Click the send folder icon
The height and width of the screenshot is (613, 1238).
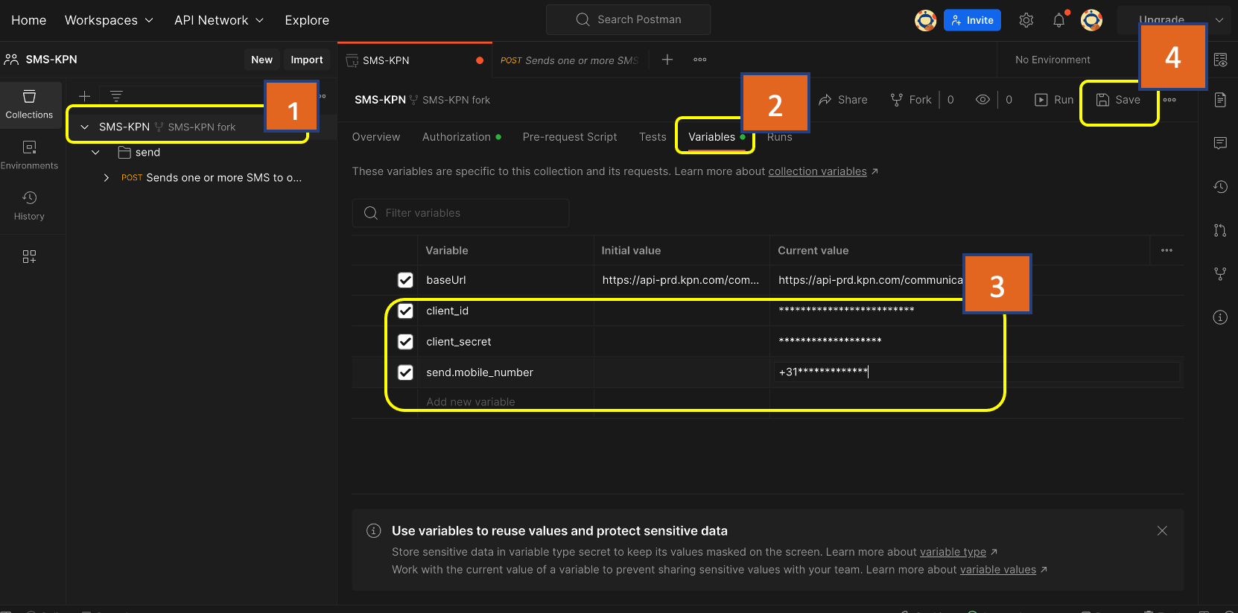[124, 152]
